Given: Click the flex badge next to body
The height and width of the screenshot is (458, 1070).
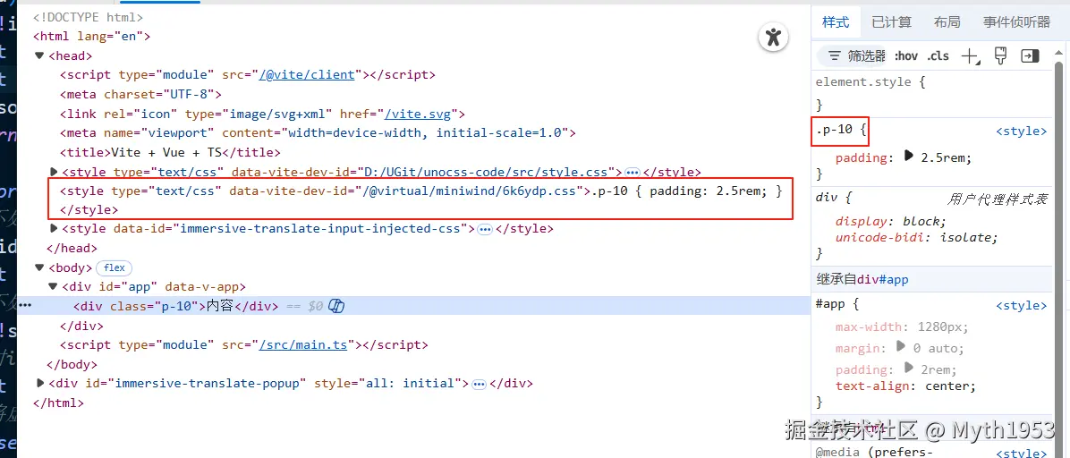Looking at the screenshot, I should [x=114, y=268].
